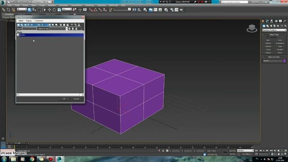Open the Rendering menu
288x162 pixels.
point(90,5)
